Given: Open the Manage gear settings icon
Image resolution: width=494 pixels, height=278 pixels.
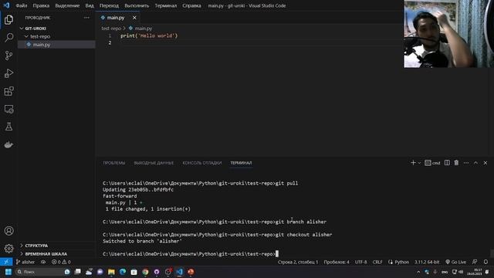Looking at the screenshot, I should coord(8,249).
